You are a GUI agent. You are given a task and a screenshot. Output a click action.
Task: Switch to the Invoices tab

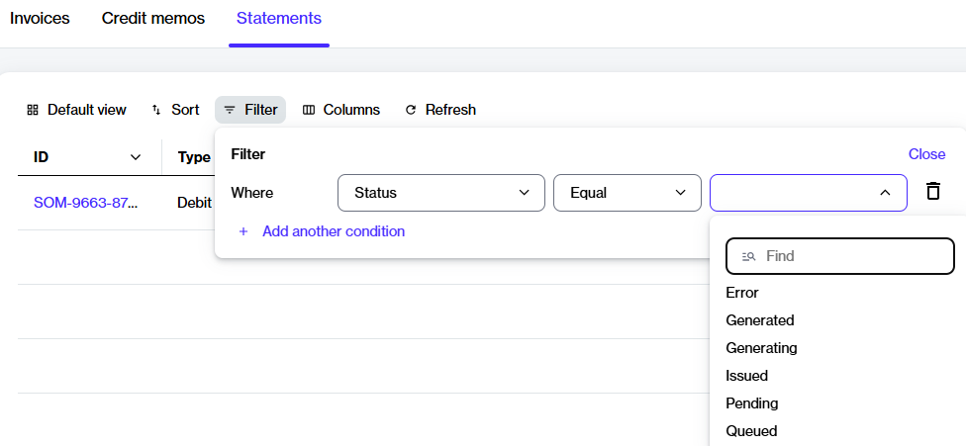click(40, 19)
